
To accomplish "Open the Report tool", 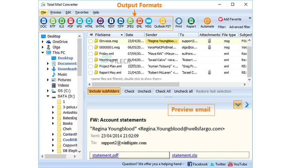I will [191, 23].
